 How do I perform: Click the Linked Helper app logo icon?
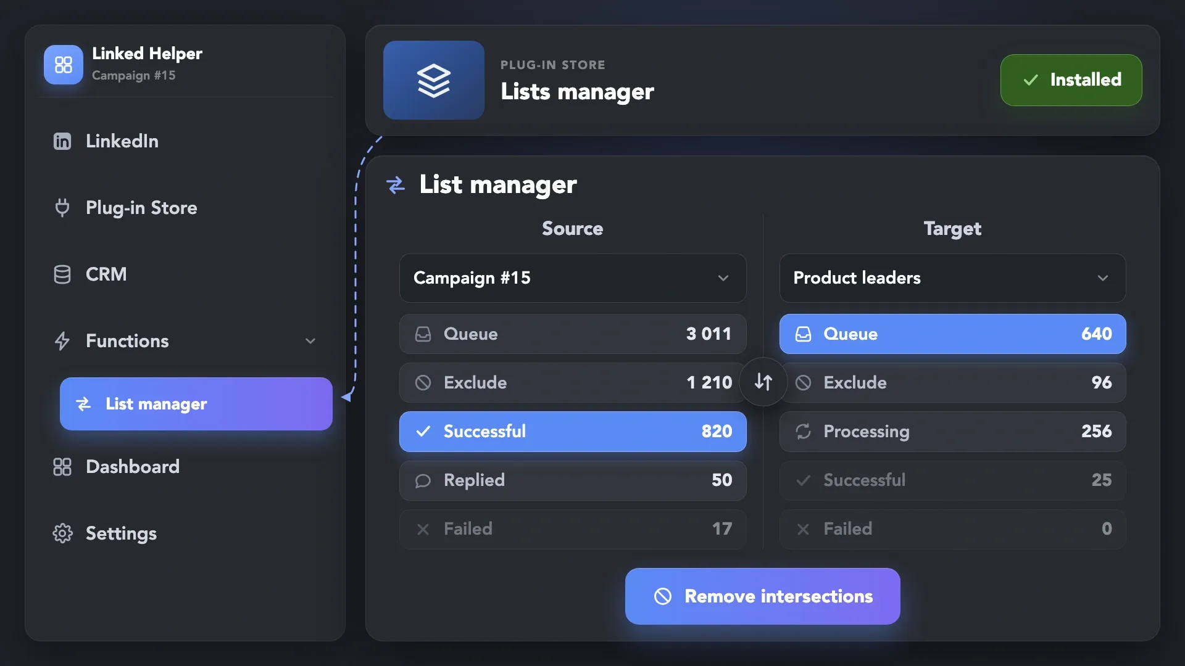click(x=64, y=65)
